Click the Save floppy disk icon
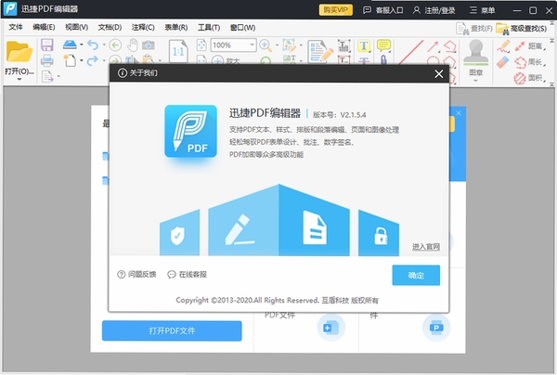 47,45
